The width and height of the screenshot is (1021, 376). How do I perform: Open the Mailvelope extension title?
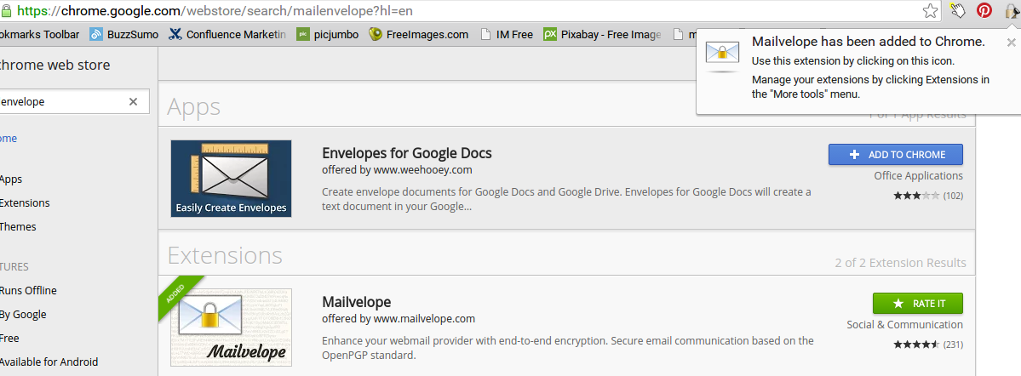[x=356, y=302]
